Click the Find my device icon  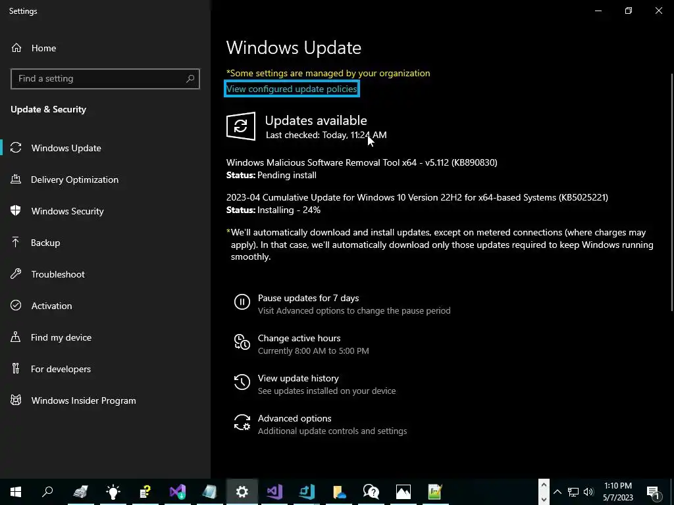pyautogui.click(x=16, y=337)
